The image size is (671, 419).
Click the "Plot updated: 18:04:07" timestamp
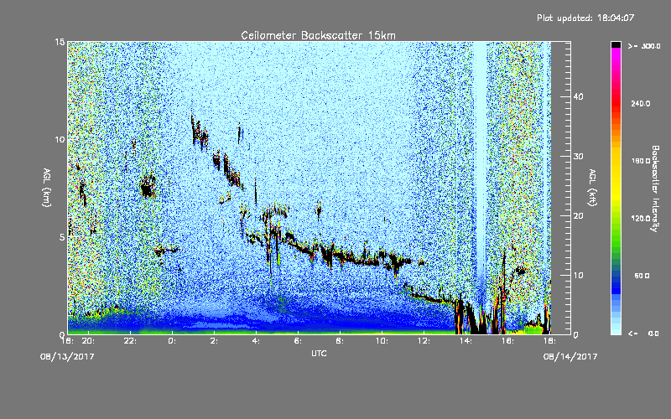point(585,18)
